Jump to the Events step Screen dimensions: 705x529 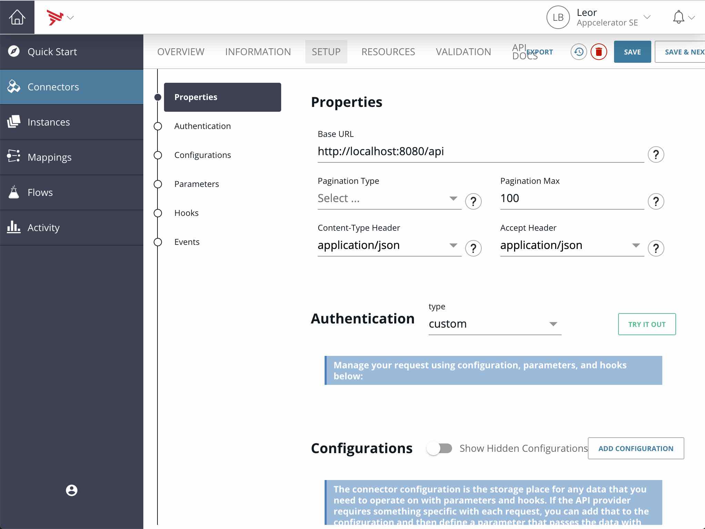[x=187, y=242]
